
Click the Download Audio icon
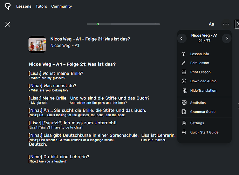(x=184, y=81)
